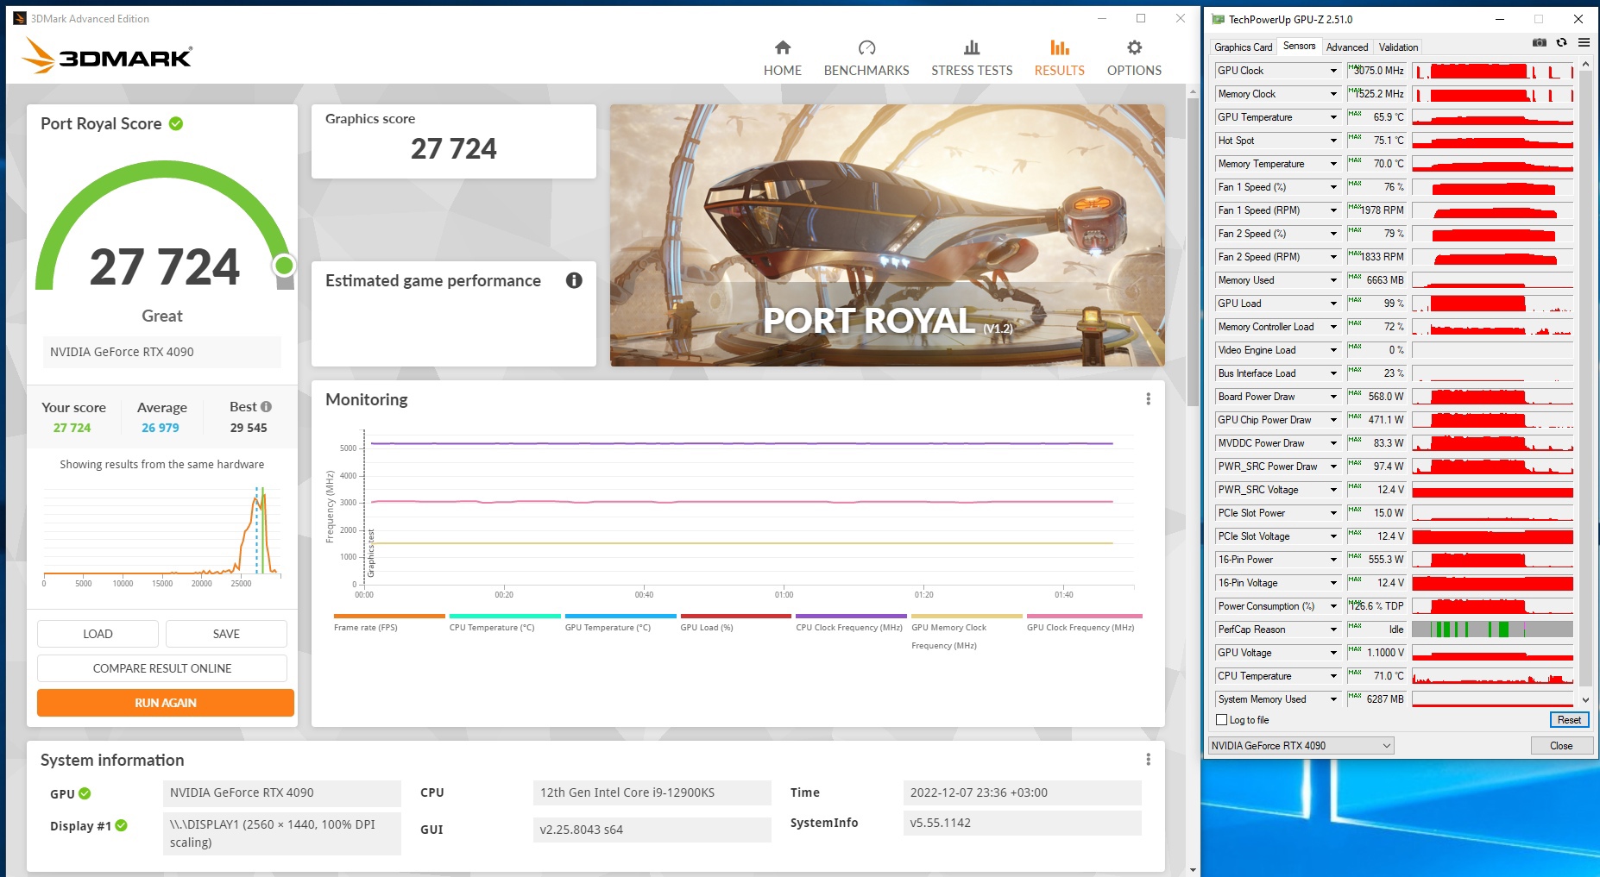Click the 3DMark vertical scrollbar thumb
The image size is (1600, 877).
(x=1193, y=251)
